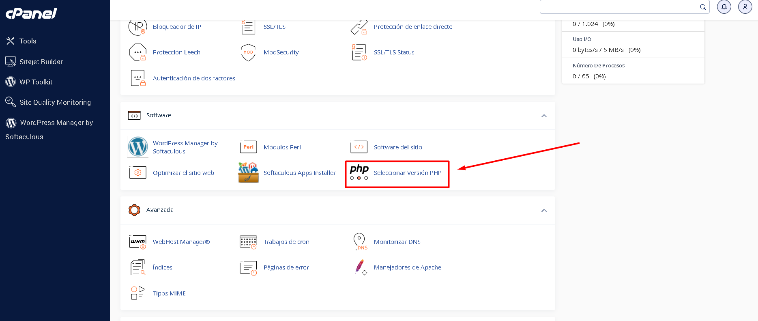758x321 pixels.
Task: Click the Índices icon
Action: 138,267
